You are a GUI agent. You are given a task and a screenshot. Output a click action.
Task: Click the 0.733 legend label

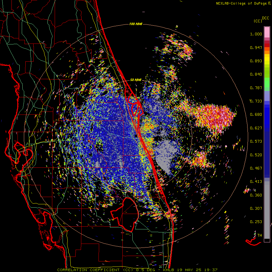[x=256, y=101]
